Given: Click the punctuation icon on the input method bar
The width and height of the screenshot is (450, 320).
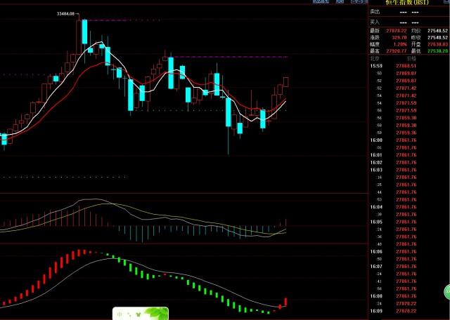Looking at the screenshot, I should [129, 313].
